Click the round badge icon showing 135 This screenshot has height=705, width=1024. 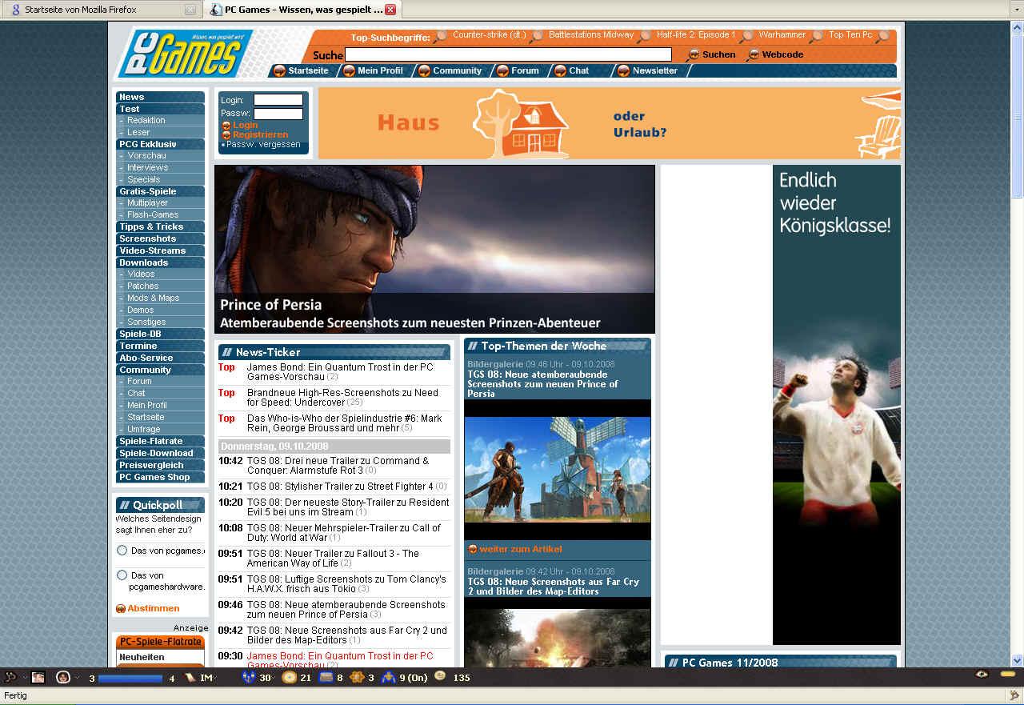[x=441, y=677]
